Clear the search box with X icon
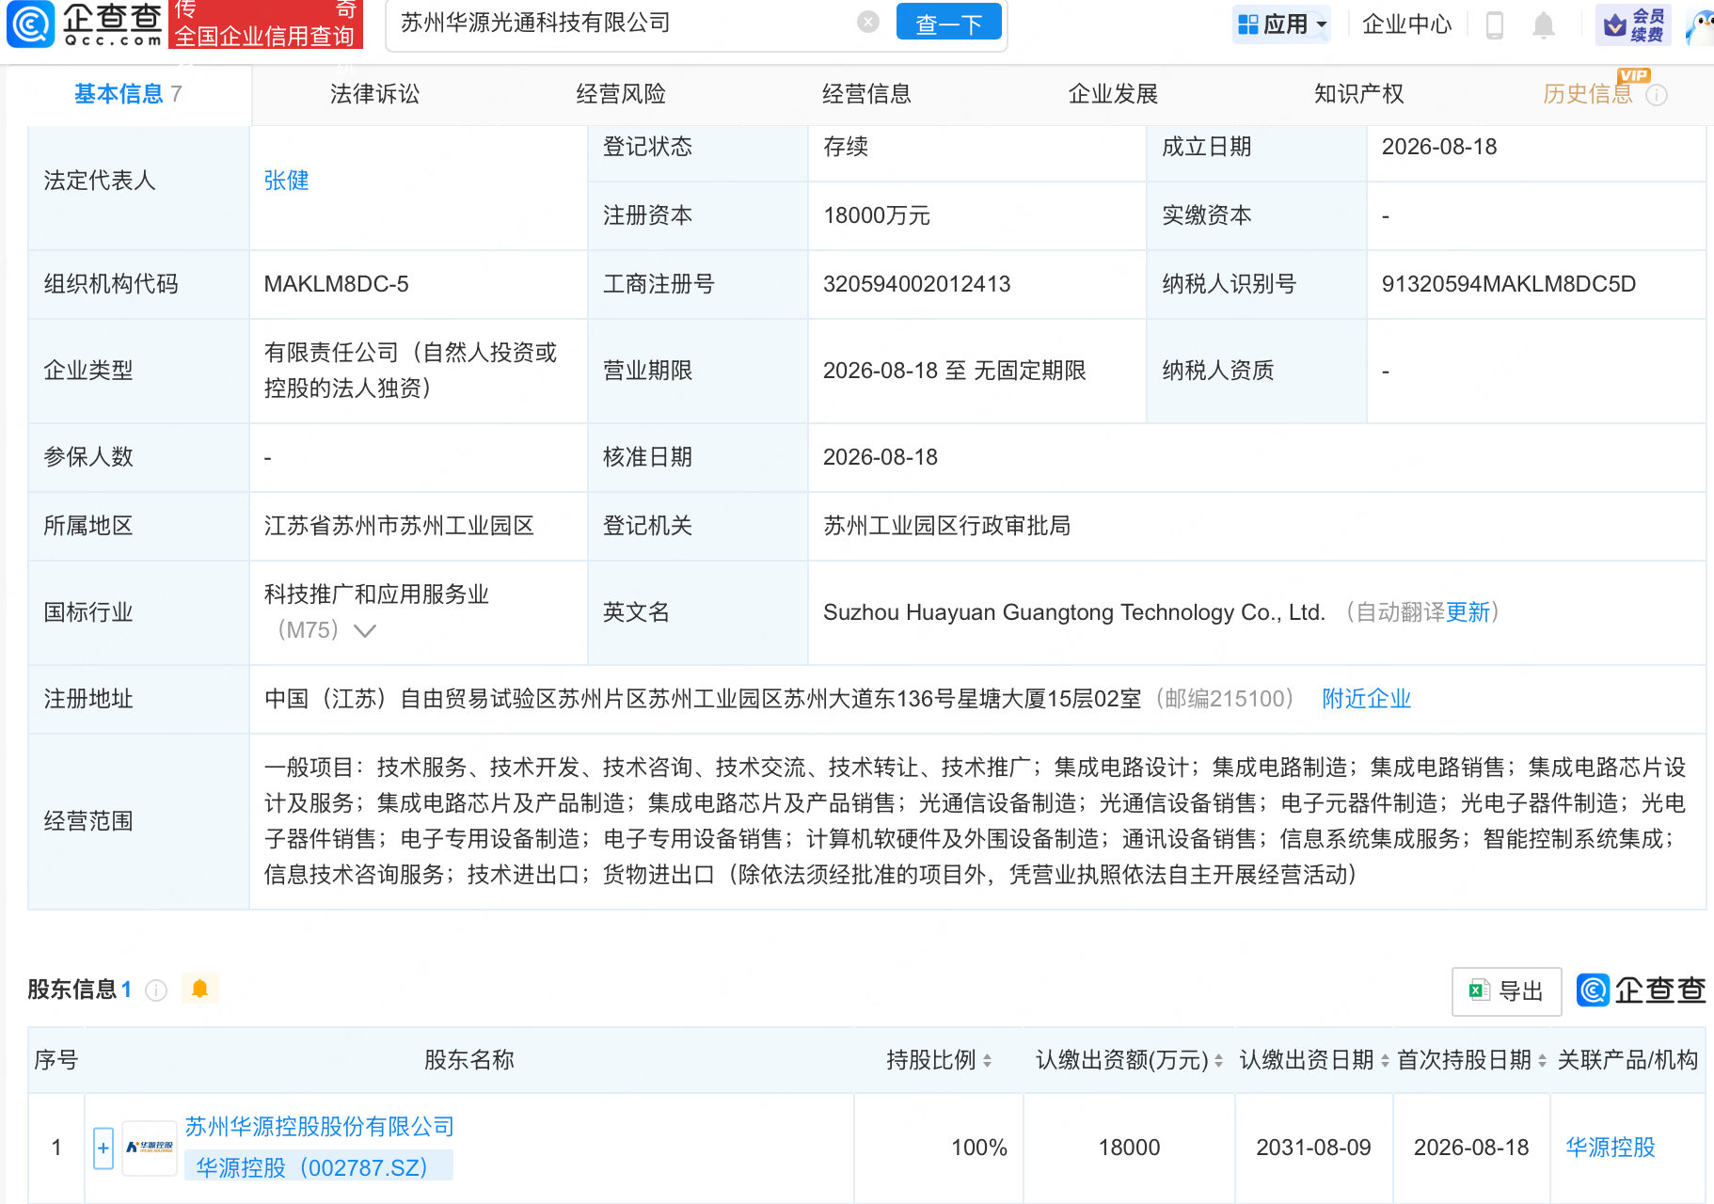The height and width of the screenshot is (1204, 1714). pyautogui.click(x=868, y=22)
